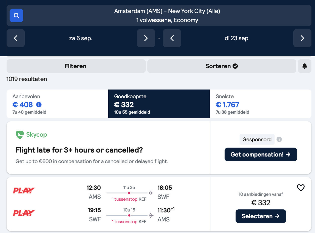Click the PLAY logo on return flight
Image resolution: width=315 pixels, height=233 pixels.
(24, 213)
